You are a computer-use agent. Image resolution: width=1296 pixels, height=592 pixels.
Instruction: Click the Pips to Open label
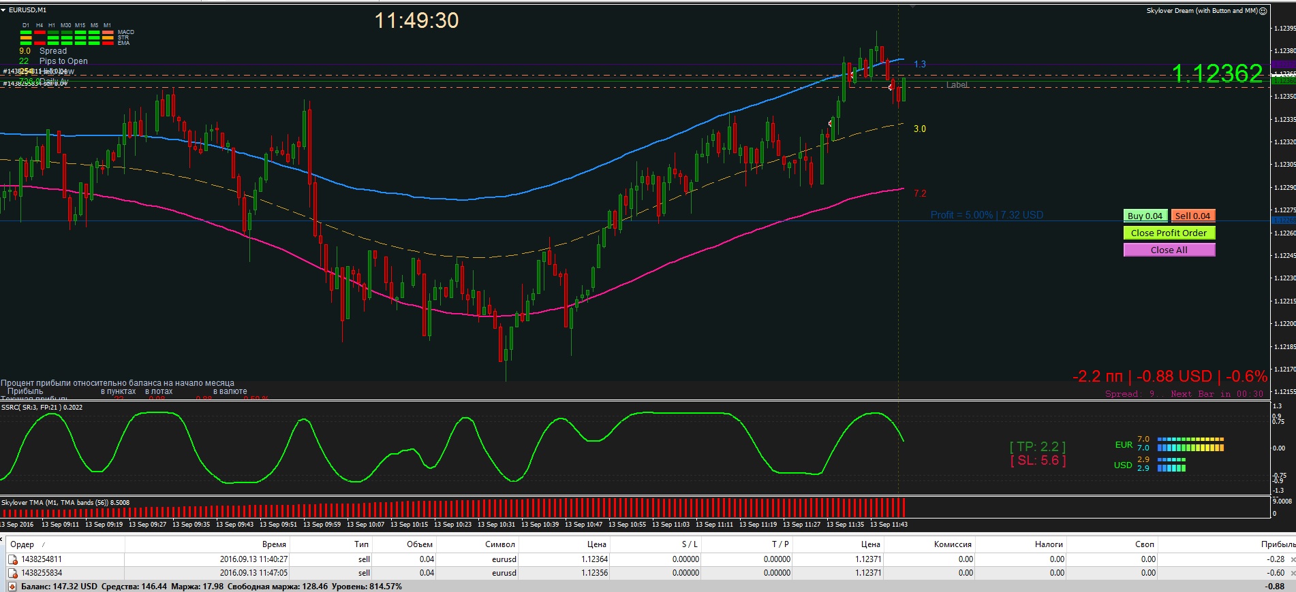pos(63,61)
